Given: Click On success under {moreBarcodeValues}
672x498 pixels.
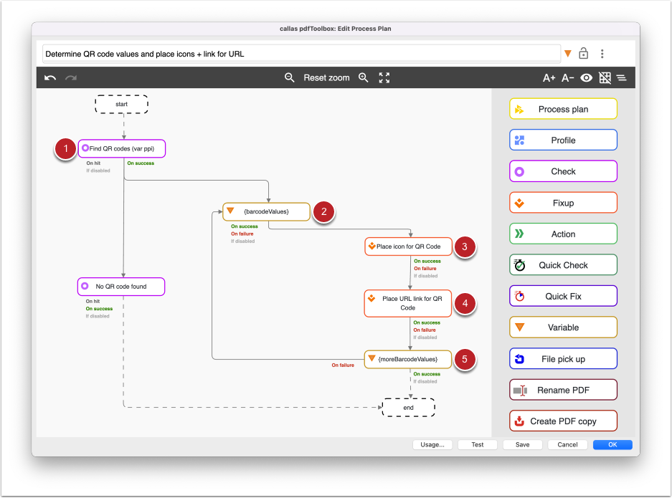Looking at the screenshot, I should (427, 374).
